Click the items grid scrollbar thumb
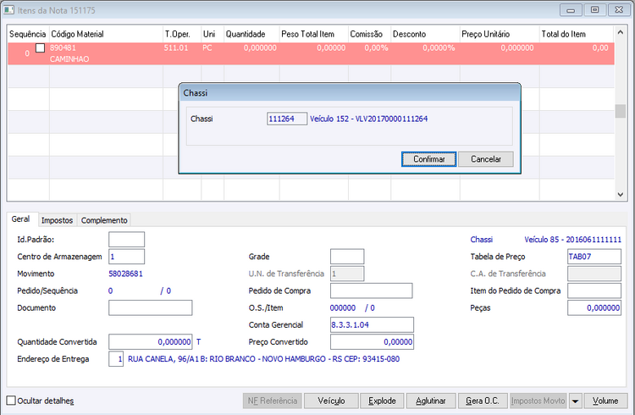Screen dimensions: 635x415 point(620,111)
